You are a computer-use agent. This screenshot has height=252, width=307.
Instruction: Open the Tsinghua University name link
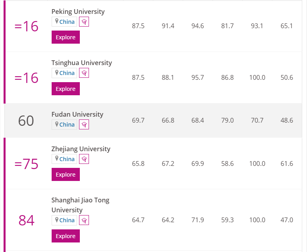82,63
